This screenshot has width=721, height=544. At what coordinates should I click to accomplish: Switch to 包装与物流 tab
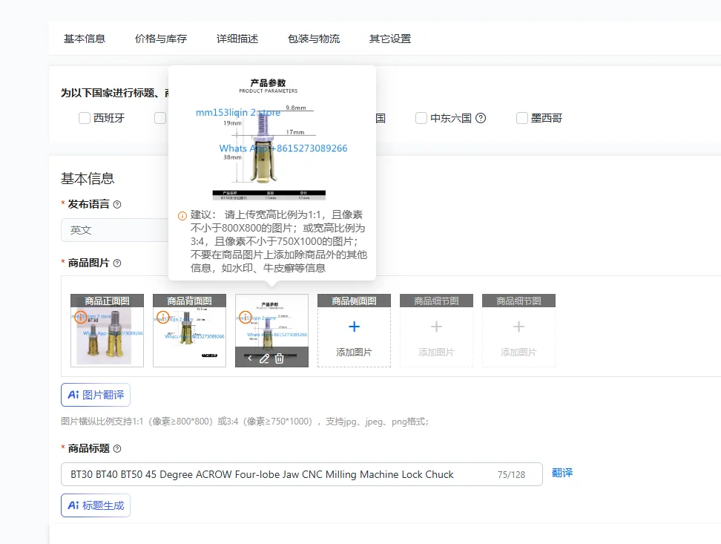tap(314, 39)
